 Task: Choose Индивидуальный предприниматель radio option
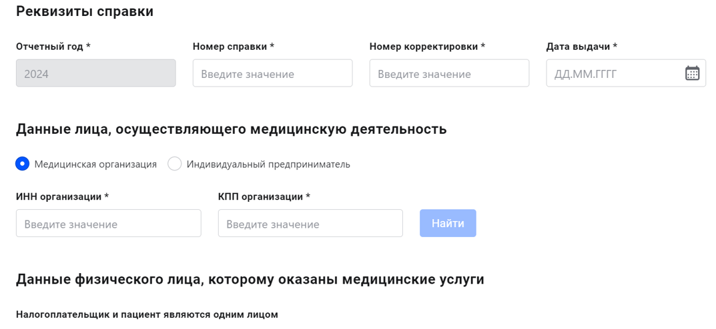click(175, 164)
